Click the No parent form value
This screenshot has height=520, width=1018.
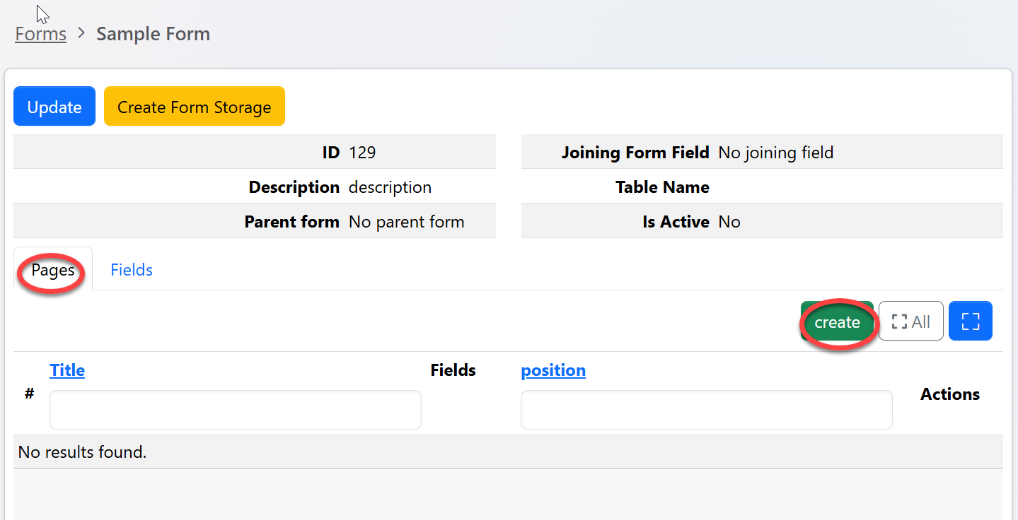click(406, 222)
